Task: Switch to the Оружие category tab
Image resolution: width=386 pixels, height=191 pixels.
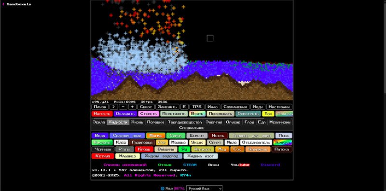Action: (233, 122)
